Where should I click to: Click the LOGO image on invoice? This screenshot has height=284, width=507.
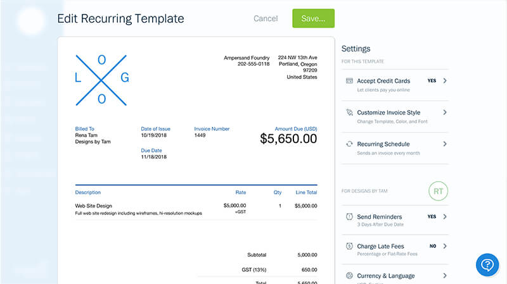click(101, 80)
